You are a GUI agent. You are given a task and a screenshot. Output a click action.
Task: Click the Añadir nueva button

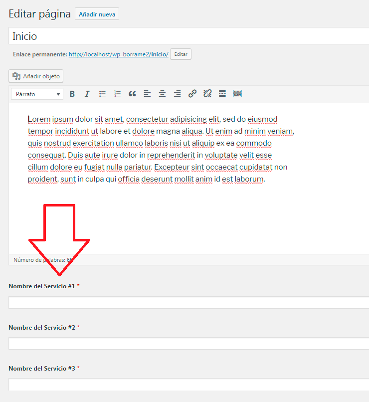click(97, 14)
